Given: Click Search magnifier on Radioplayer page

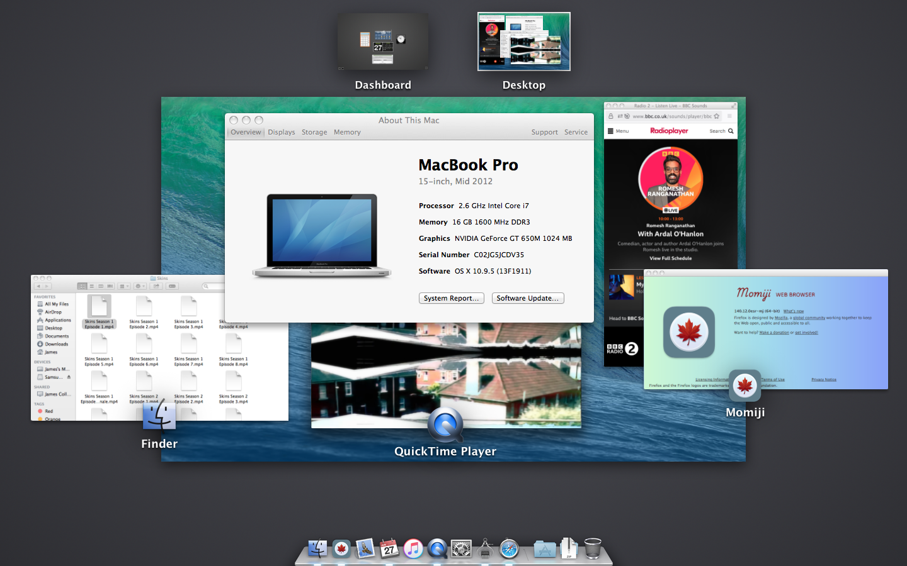Looking at the screenshot, I should click(731, 131).
